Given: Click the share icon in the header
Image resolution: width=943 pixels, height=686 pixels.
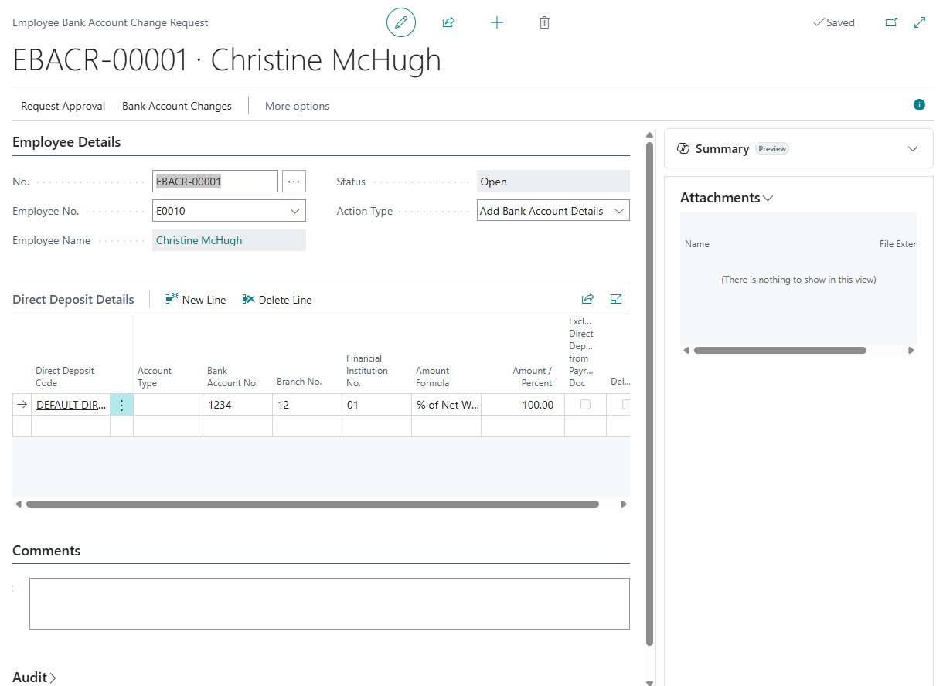Looking at the screenshot, I should [448, 22].
